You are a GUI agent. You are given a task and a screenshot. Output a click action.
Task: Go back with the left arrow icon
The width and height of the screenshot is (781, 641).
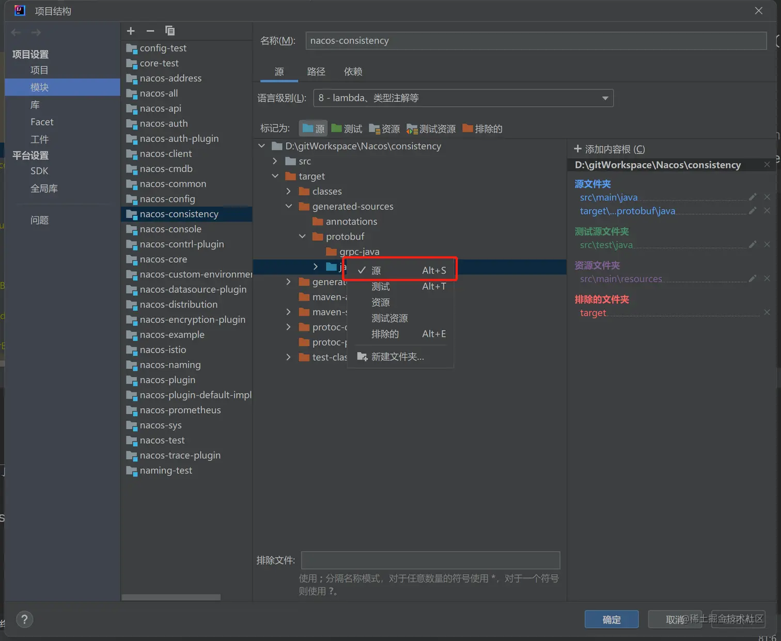tap(16, 33)
